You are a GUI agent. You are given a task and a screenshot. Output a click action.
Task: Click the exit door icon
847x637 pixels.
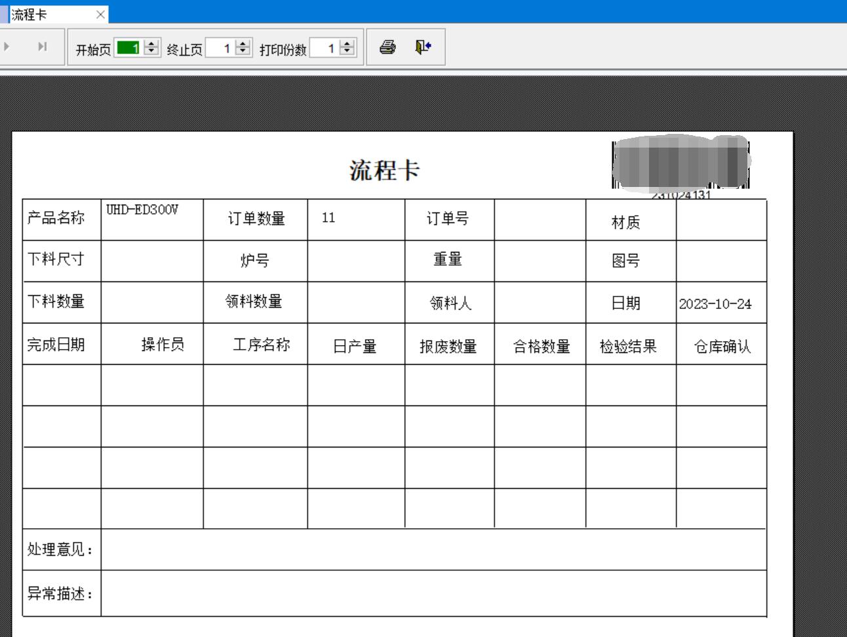click(423, 47)
